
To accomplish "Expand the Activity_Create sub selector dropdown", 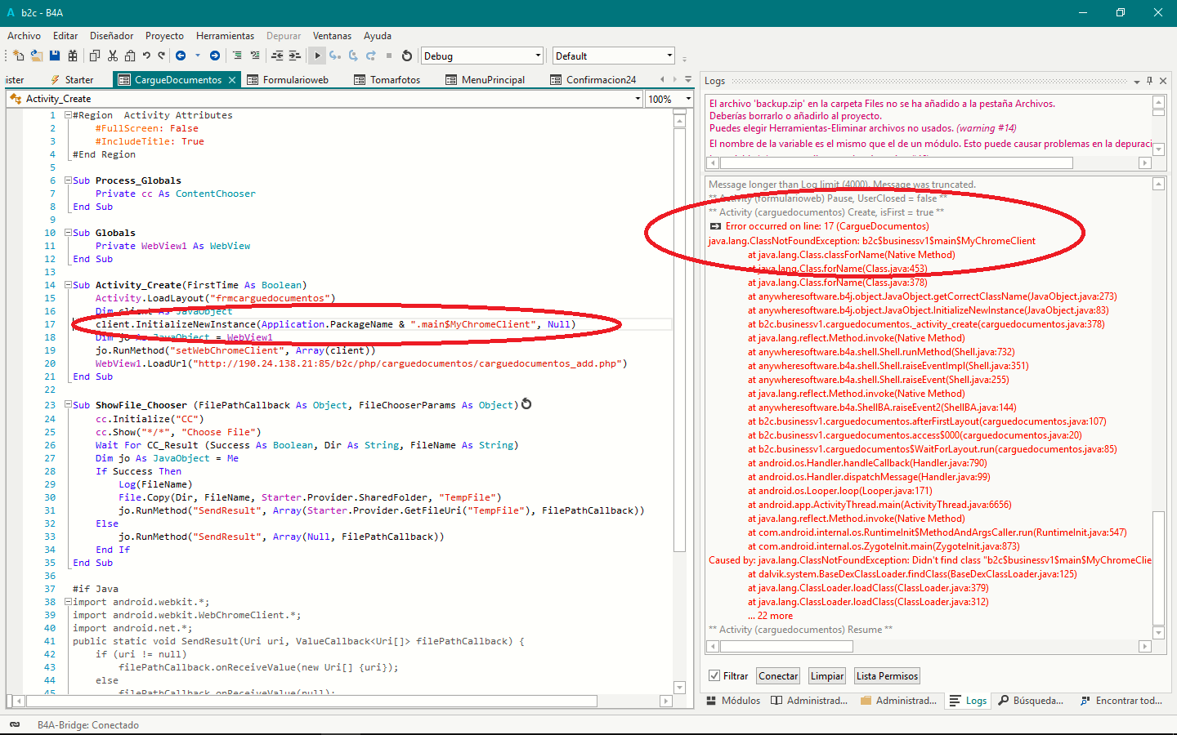I will [638, 99].
